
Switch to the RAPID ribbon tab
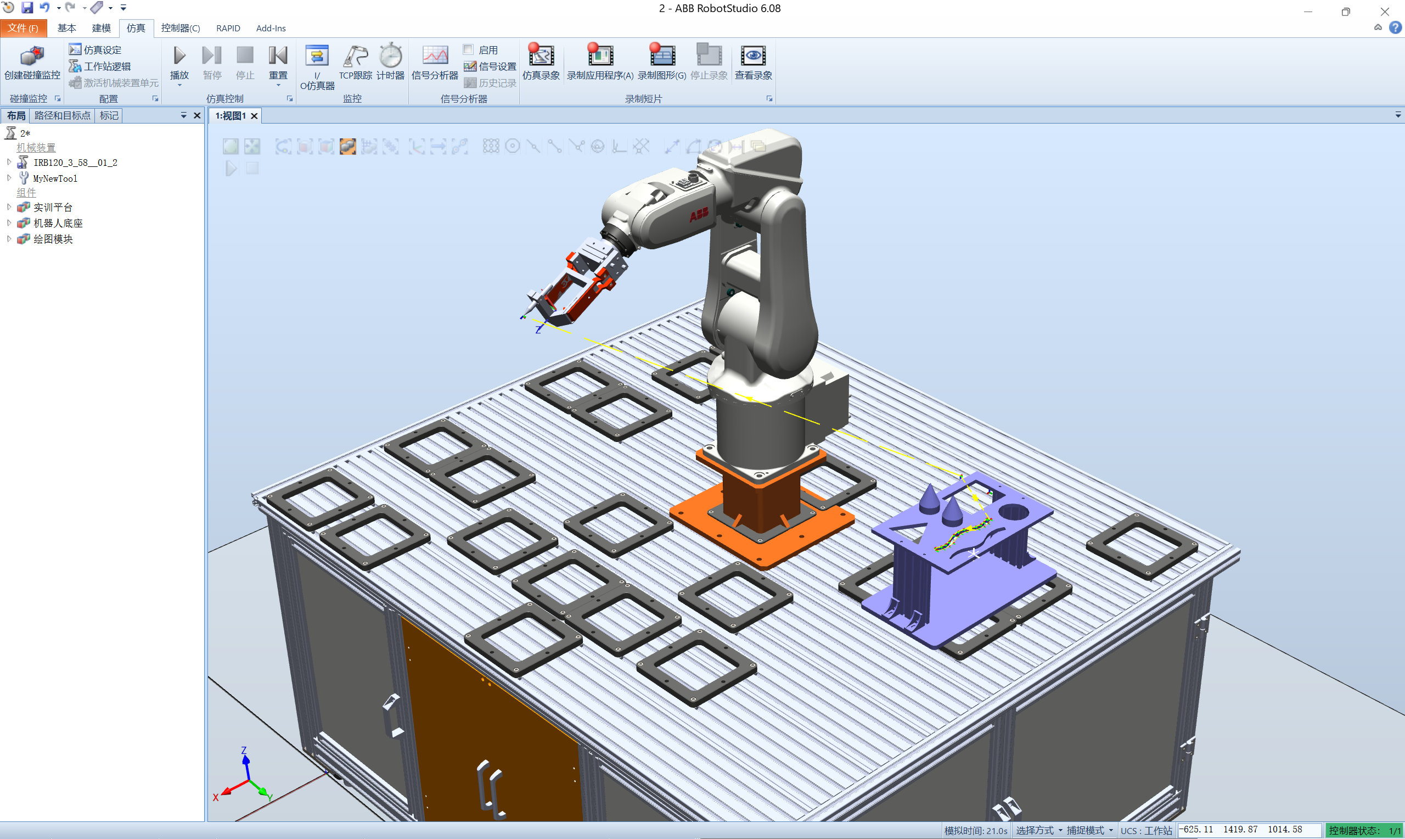pyautogui.click(x=228, y=27)
